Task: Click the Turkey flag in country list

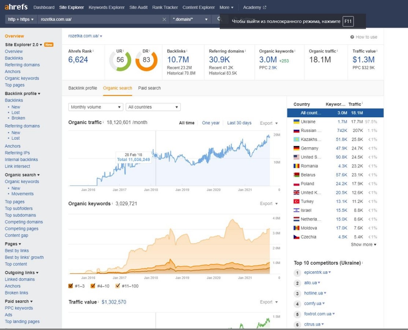Action: point(296,201)
